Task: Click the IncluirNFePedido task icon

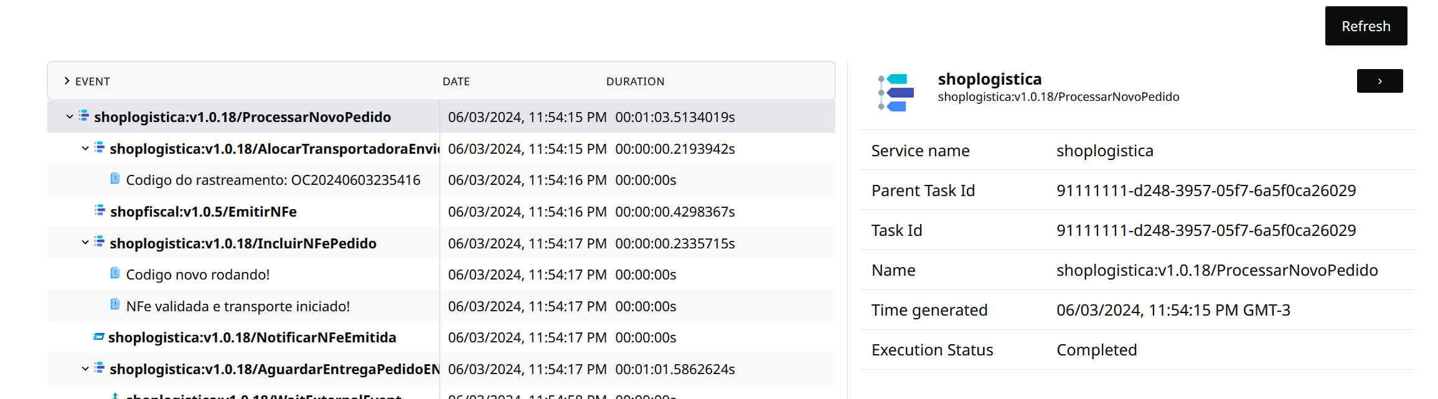Action: 99,242
